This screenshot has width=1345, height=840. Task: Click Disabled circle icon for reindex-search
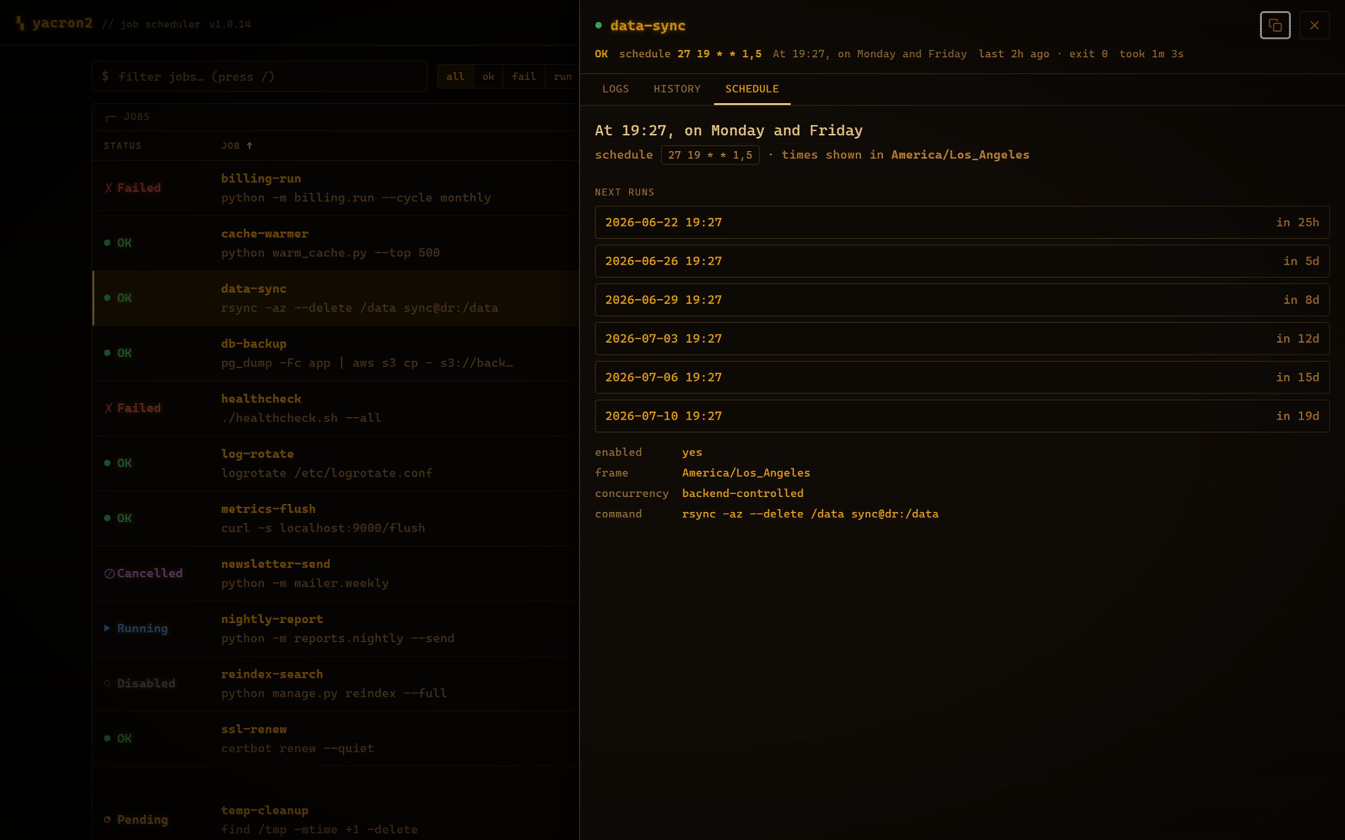pos(107,683)
